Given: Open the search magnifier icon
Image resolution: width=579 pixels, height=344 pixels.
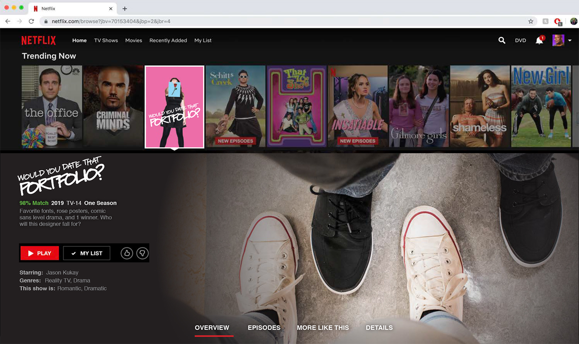Looking at the screenshot, I should (x=502, y=40).
